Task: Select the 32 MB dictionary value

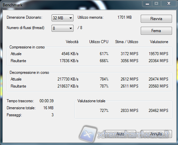Action: pyautogui.click(x=58, y=18)
